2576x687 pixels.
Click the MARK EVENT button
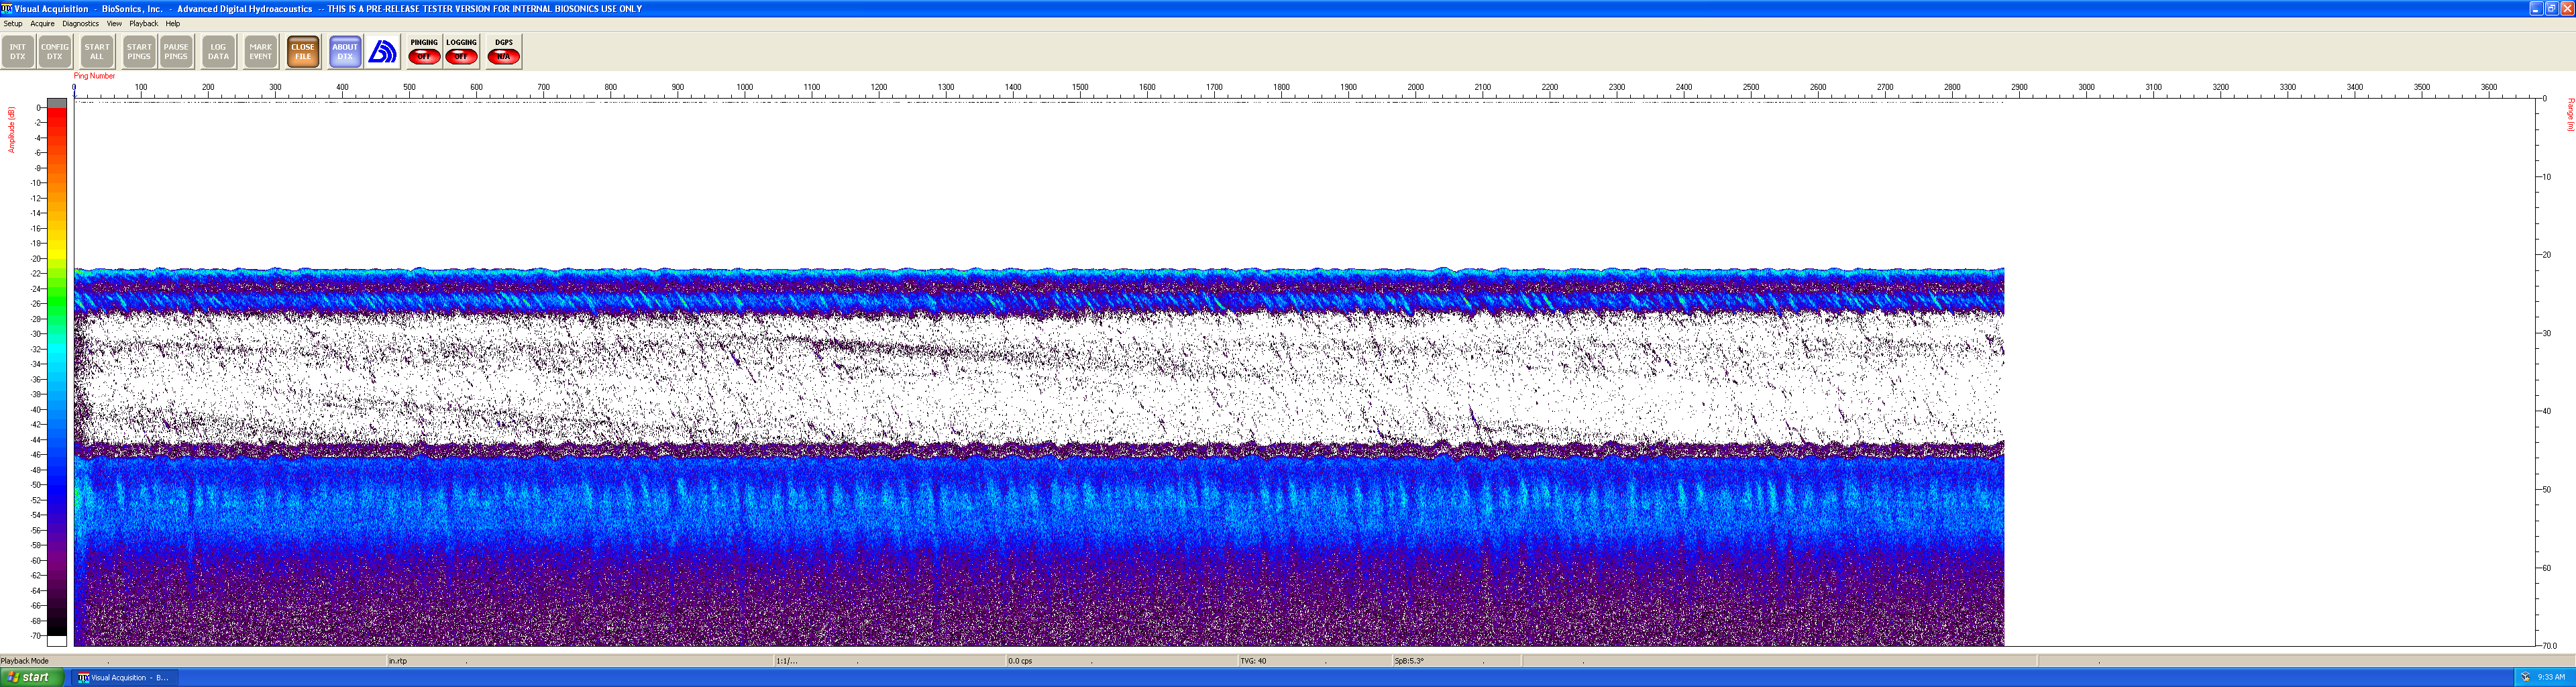pos(261,52)
